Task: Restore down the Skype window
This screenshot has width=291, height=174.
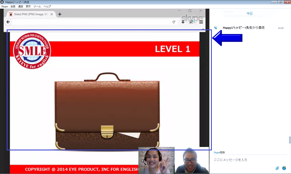Action: [281, 2]
